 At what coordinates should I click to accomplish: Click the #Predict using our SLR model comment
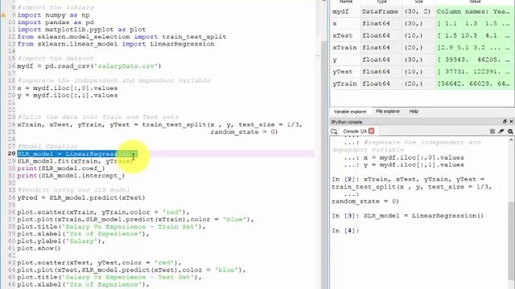pyautogui.click(x=73, y=190)
